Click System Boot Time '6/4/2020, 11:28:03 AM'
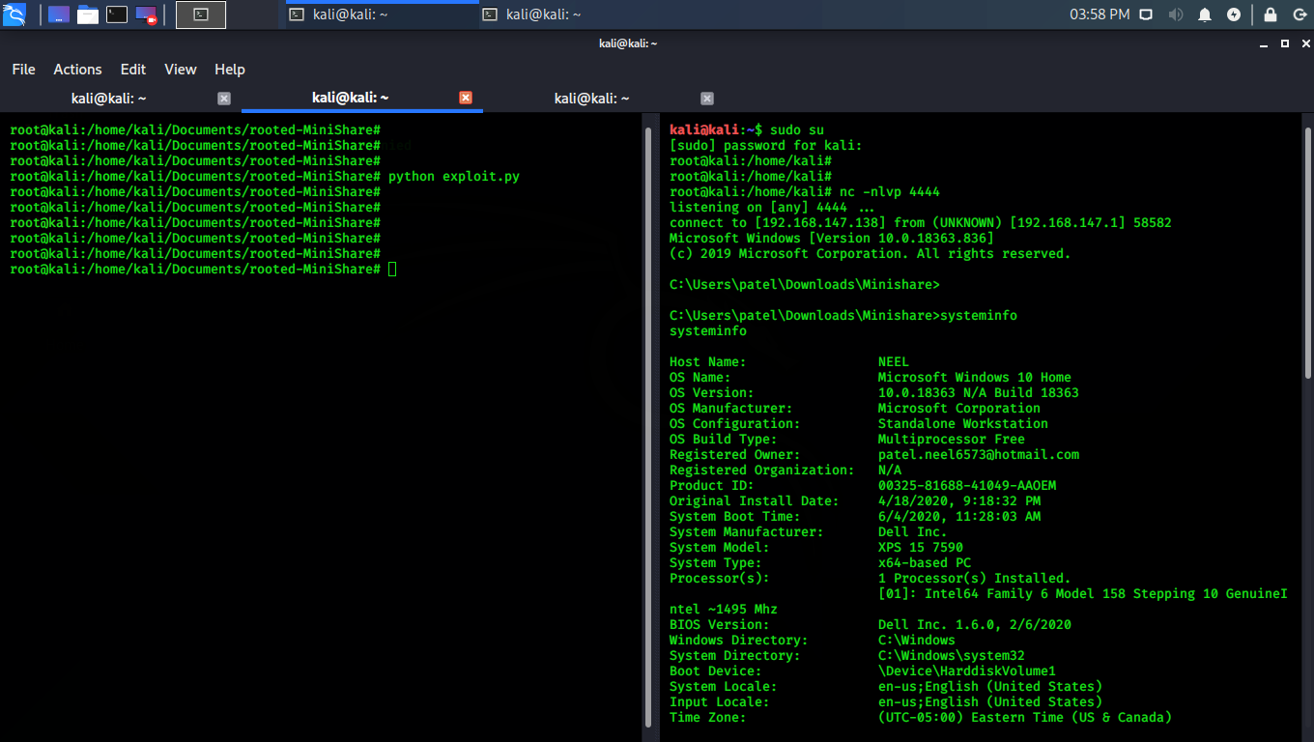The height and width of the screenshot is (742, 1314). pyautogui.click(x=958, y=517)
